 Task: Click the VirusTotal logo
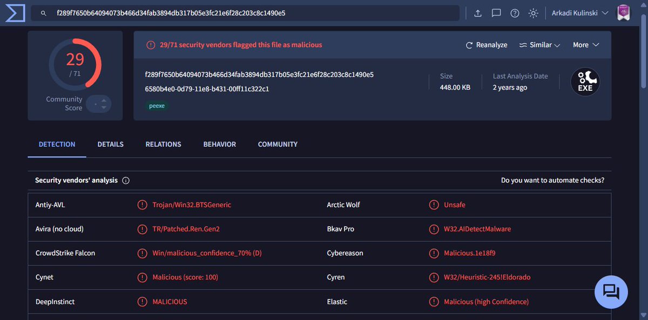point(15,12)
